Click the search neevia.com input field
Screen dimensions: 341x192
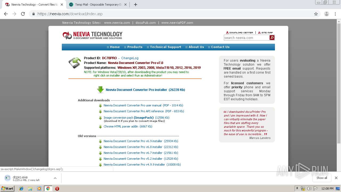coord(246,38)
